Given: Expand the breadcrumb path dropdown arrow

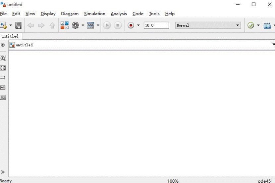Looking at the screenshot, I should [x=274, y=44].
